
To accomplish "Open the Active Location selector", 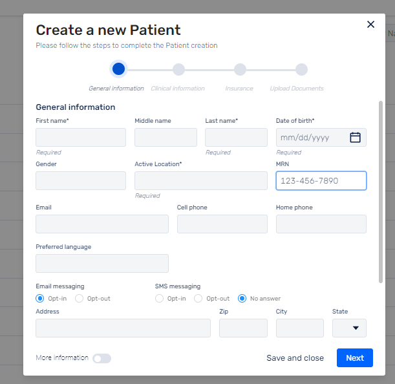I will tap(201, 180).
